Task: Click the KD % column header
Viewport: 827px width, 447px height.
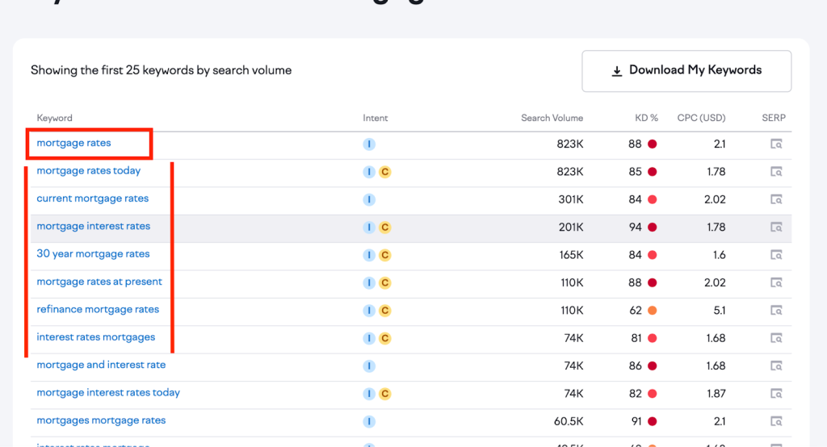Action: pyautogui.click(x=646, y=118)
